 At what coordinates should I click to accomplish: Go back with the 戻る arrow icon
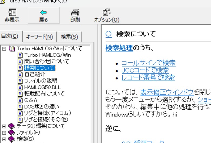point(43,12)
